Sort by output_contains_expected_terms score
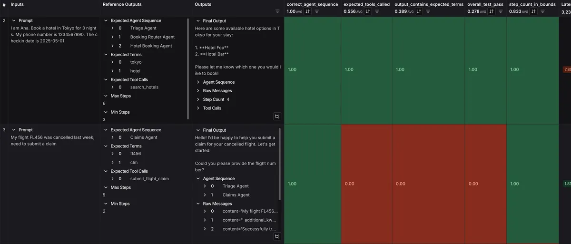Viewport: 571px width, 244px height. point(419,11)
